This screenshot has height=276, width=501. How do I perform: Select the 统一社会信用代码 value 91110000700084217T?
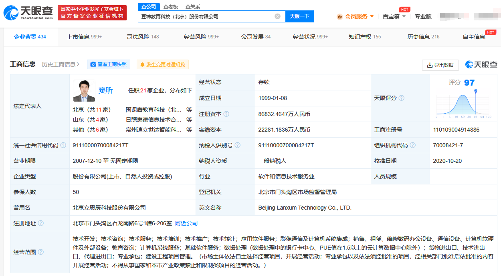click(101, 145)
